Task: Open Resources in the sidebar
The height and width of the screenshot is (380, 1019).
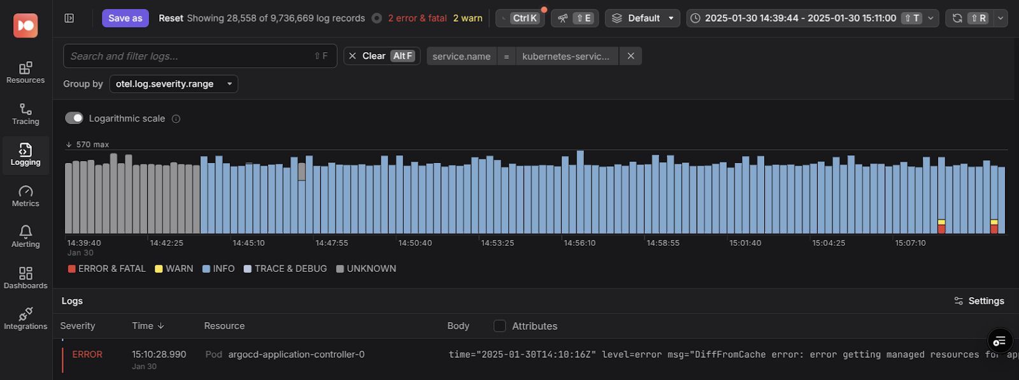Action: coord(25,73)
